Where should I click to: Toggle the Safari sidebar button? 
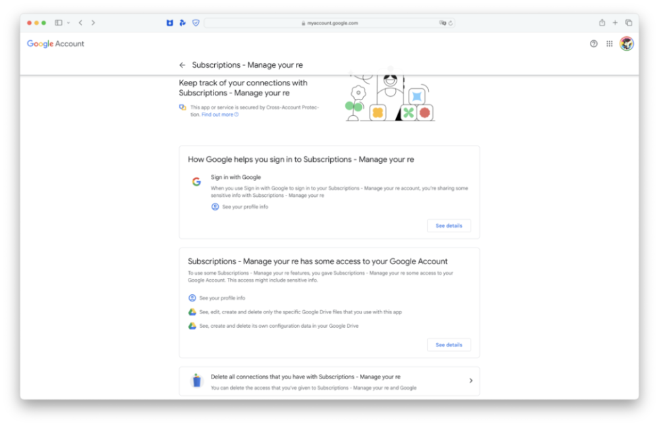click(x=59, y=22)
